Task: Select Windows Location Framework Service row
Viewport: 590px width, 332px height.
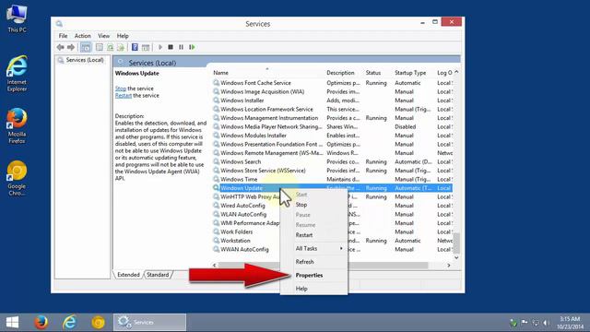Action: coord(332,109)
